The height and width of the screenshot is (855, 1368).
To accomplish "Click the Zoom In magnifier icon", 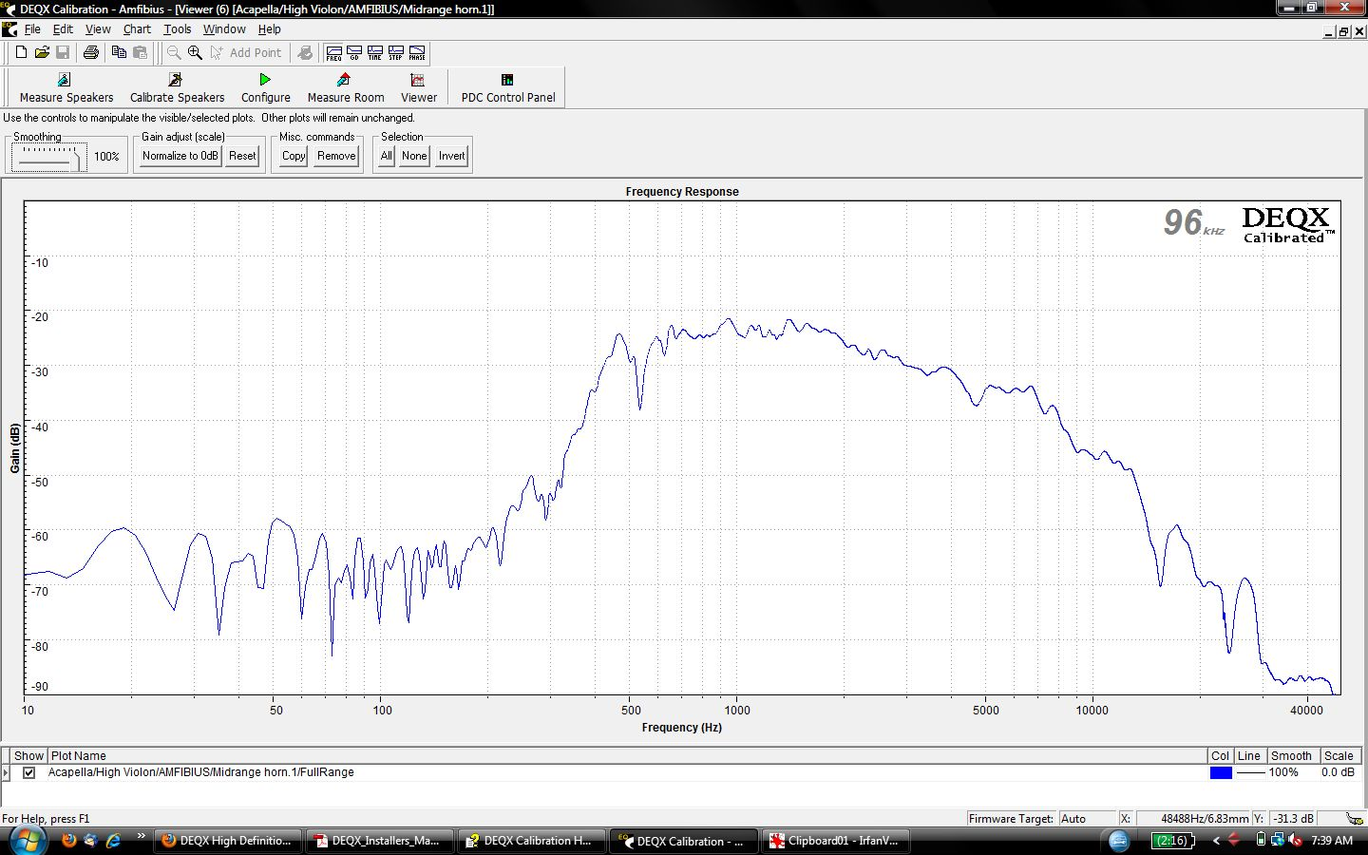I will pyautogui.click(x=195, y=53).
